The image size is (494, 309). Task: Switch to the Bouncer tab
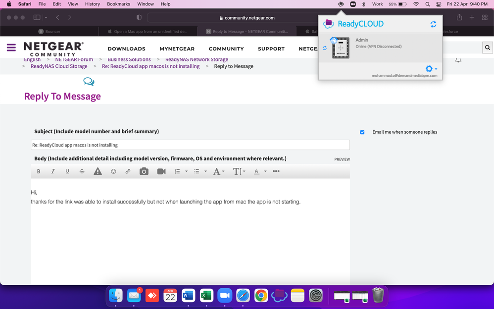coord(49,31)
